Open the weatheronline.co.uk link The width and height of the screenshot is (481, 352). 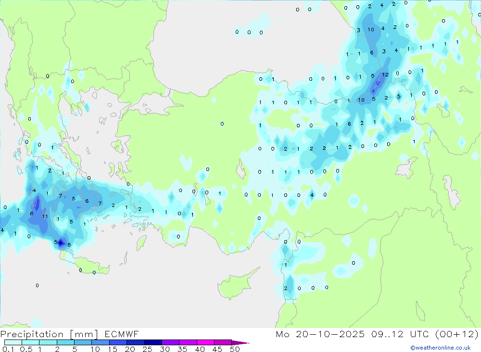pos(441,348)
